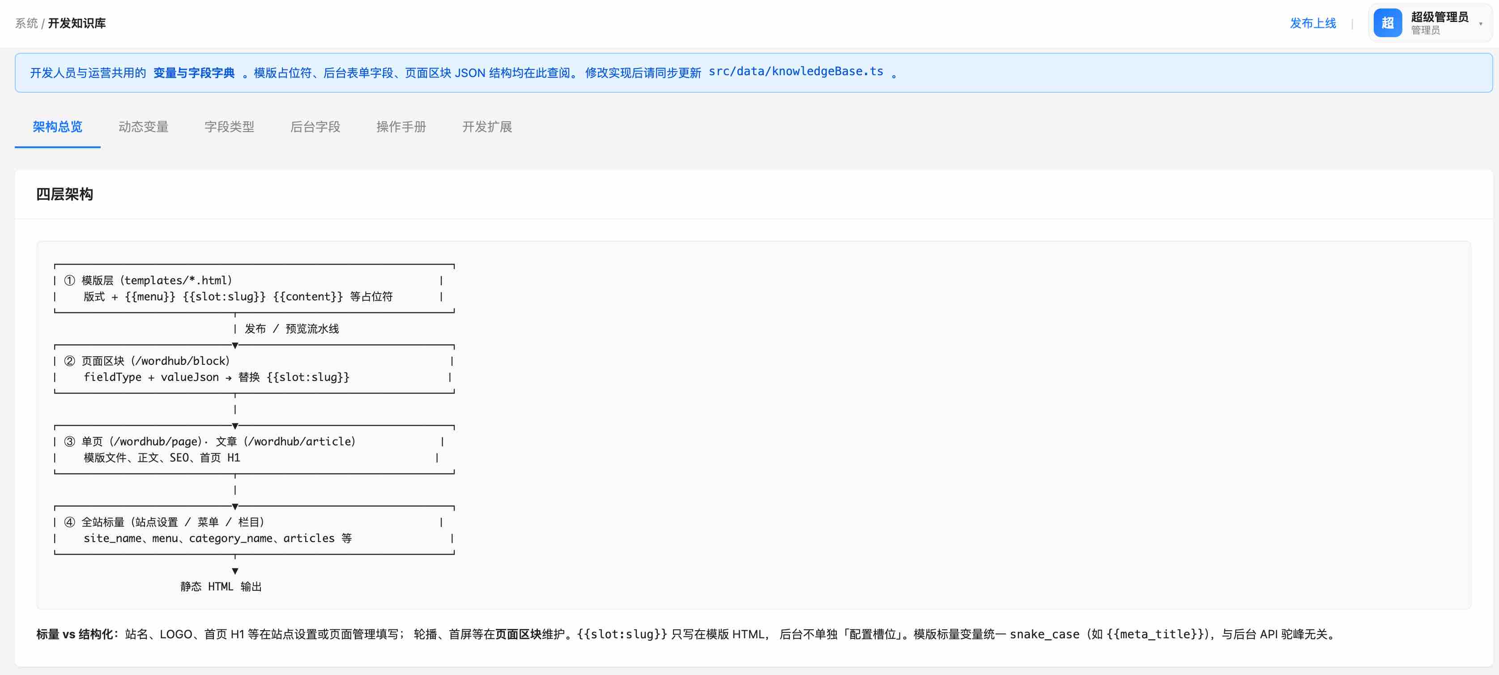
Task: Switch to the 动态变量 tab
Action: coord(143,126)
